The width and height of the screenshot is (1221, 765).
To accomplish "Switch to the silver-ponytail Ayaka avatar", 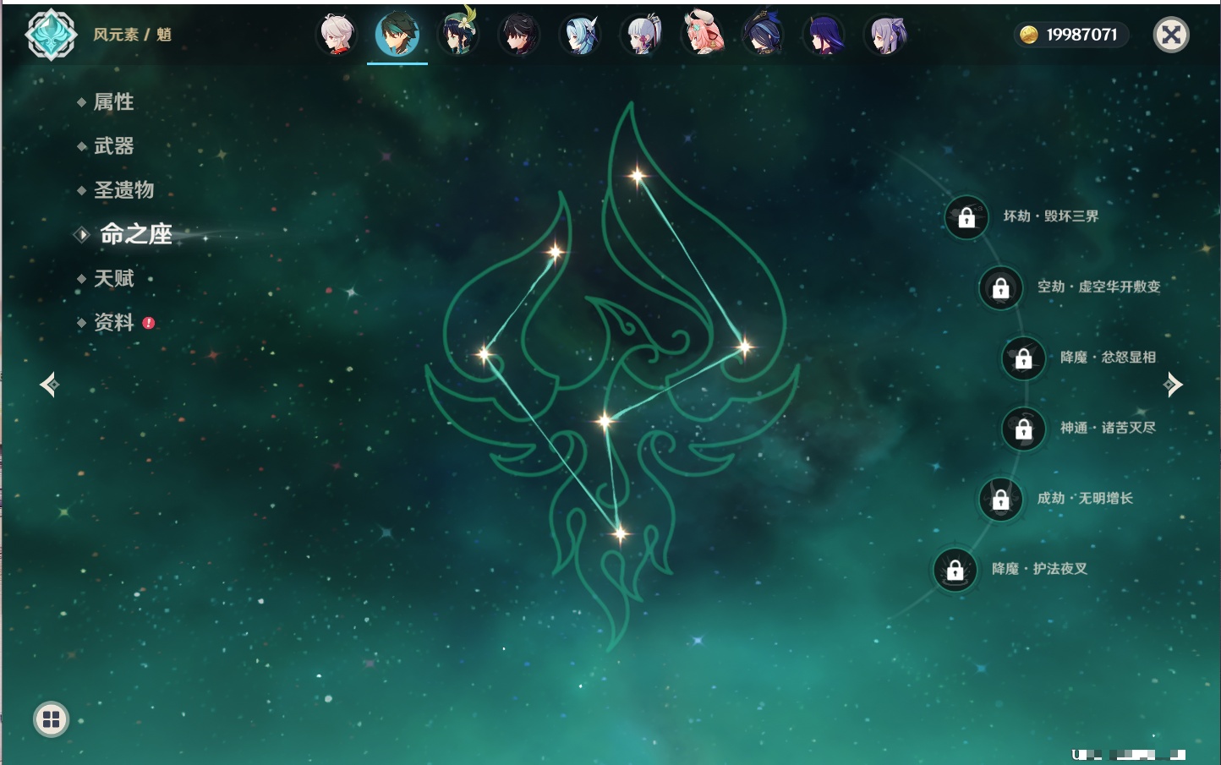I will (x=642, y=35).
